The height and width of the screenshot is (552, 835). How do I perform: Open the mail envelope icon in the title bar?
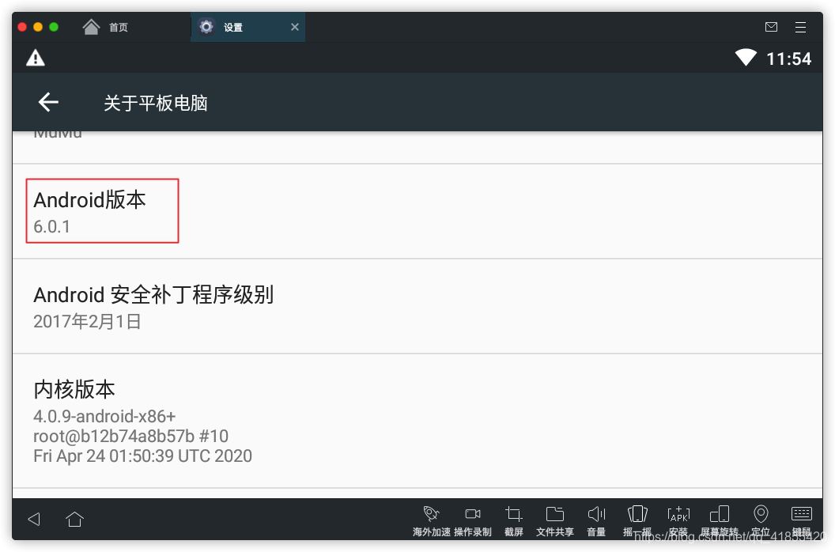coord(771,27)
